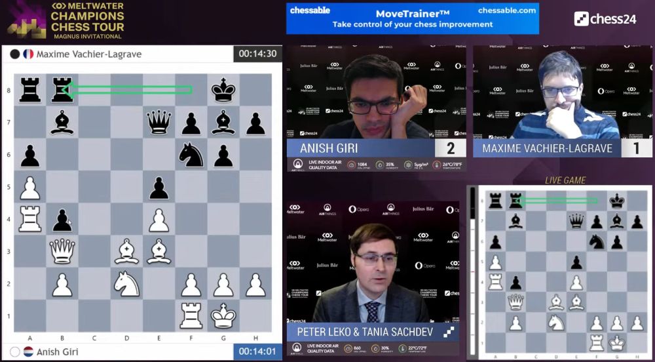Open the Meltwater Champions Chess Tour logo
655x362 pixels.
tap(65, 21)
